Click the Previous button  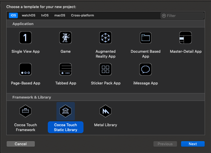coord(165,144)
